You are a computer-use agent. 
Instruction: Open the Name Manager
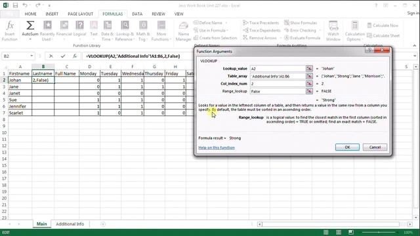click(184, 31)
